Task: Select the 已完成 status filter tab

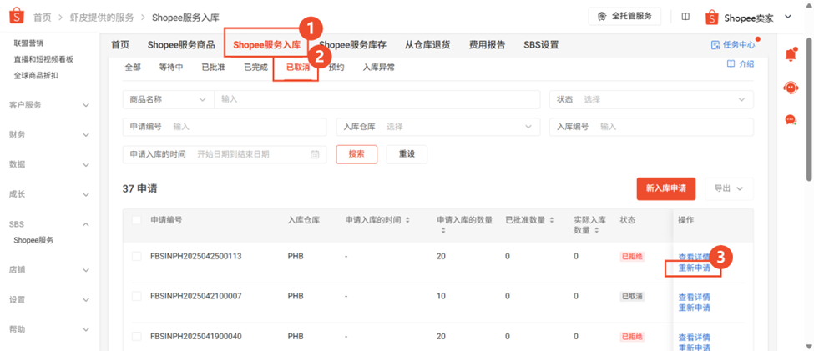Action: (256, 68)
